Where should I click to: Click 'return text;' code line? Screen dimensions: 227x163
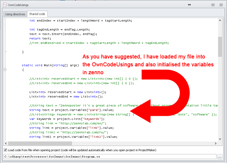point(40,39)
